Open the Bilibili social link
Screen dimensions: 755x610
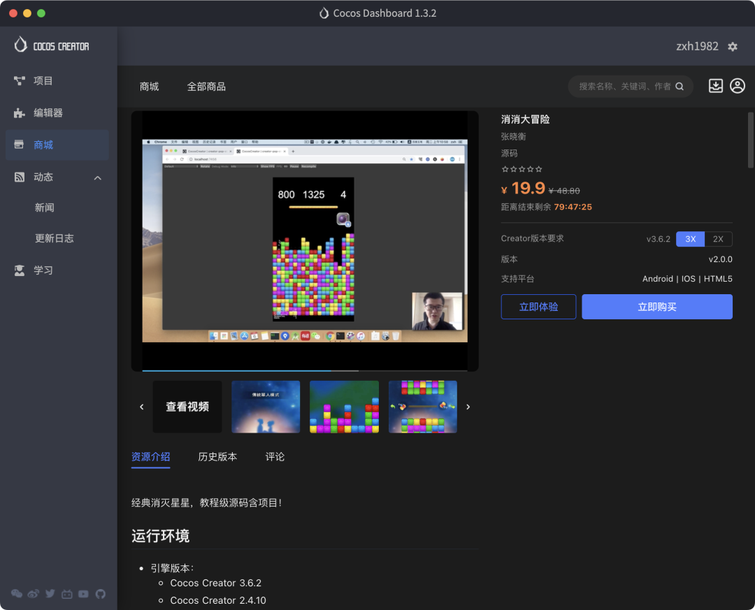pos(67,594)
